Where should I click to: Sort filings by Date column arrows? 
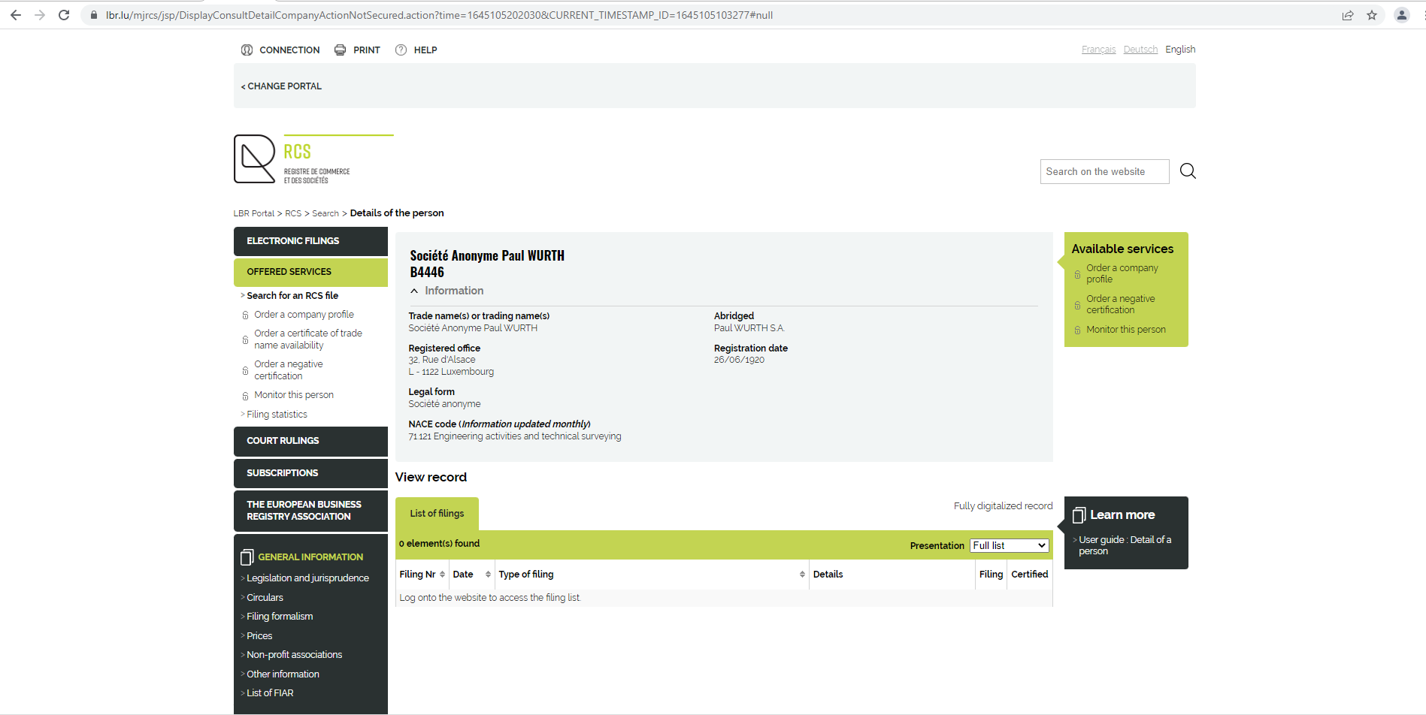pyautogui.click(x=488, y=575)
